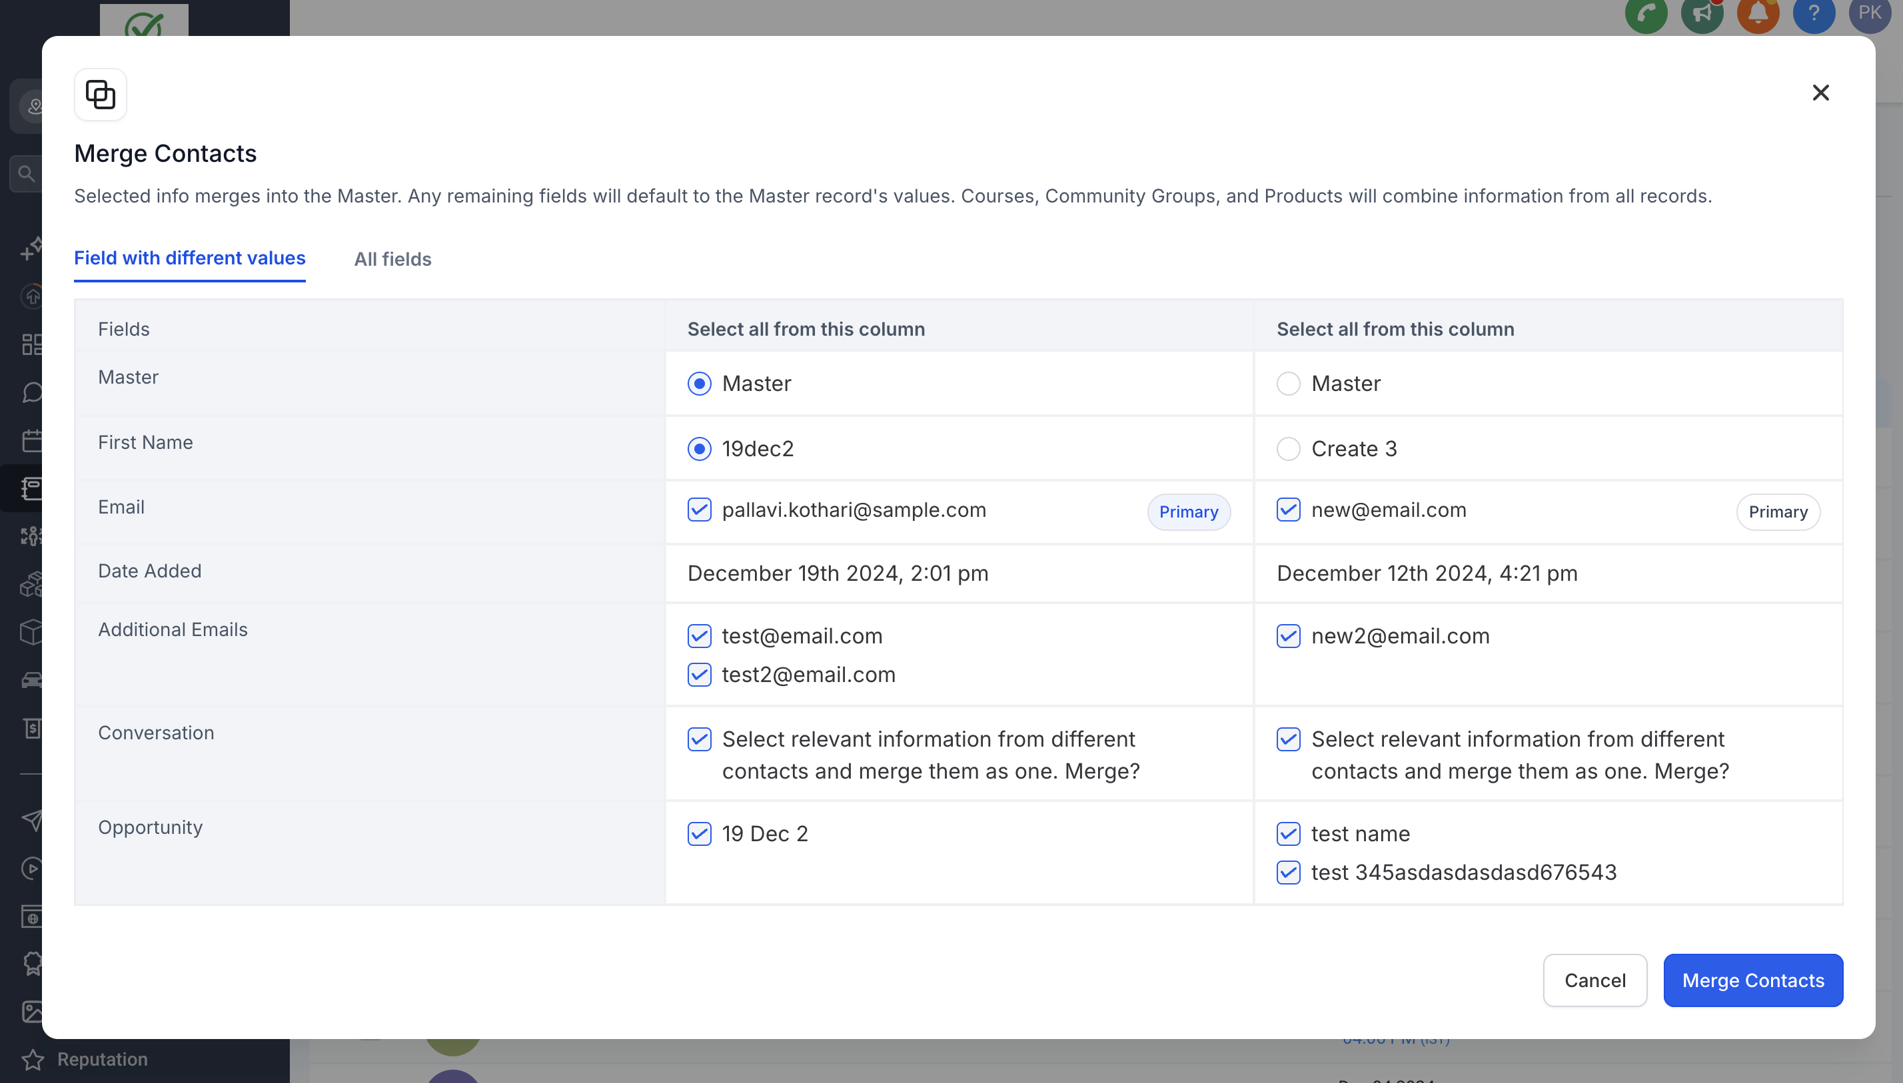The image size is (1903, 1083).
Task: Uncheck the test name opportunity
Action: 1288,834
